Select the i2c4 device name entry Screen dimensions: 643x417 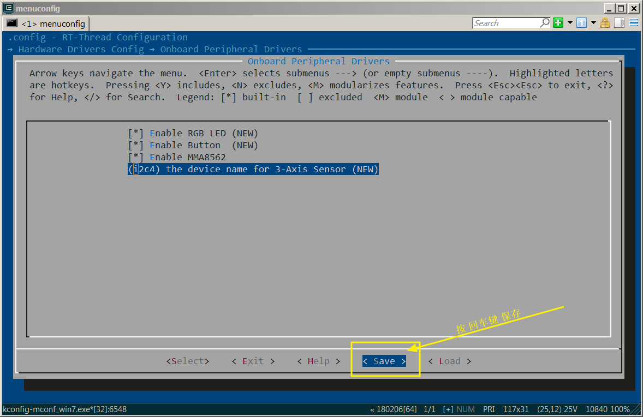coord(253,169)
